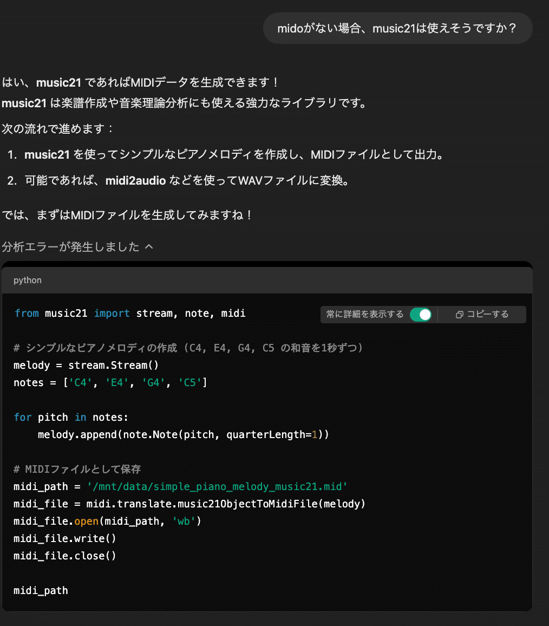
Task: Click the bold midi2audio text in step 2
Action: click(135, 181)
